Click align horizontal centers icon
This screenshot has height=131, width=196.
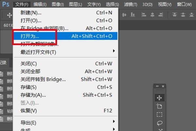152,15
